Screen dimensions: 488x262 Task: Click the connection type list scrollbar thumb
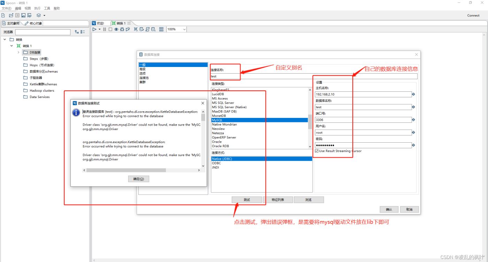point(310,122)
